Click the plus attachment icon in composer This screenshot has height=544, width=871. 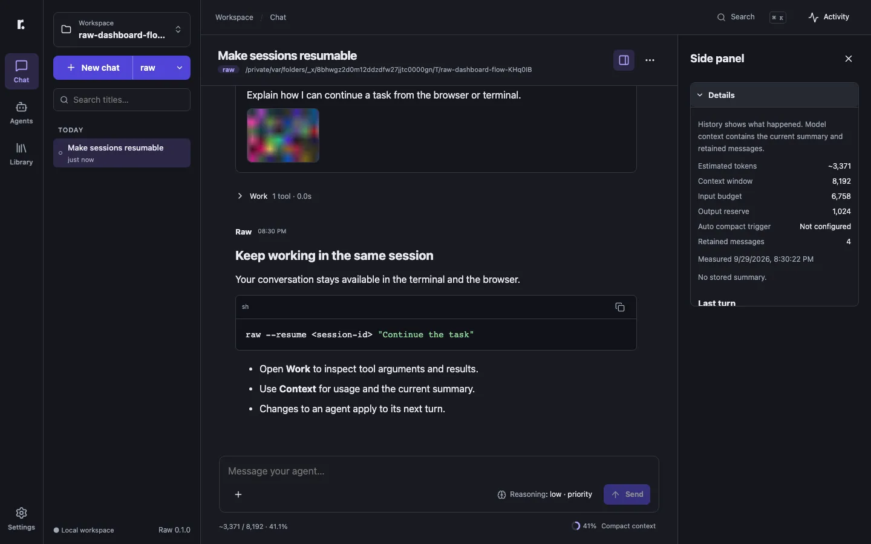pyautogui.click(x=238, y=494)
